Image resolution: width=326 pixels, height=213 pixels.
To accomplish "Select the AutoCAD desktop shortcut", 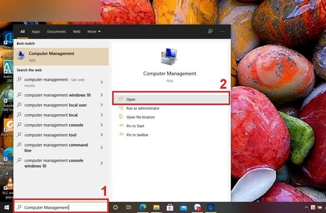I will (8, 71).
